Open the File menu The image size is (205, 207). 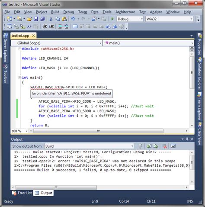[7, 12]
